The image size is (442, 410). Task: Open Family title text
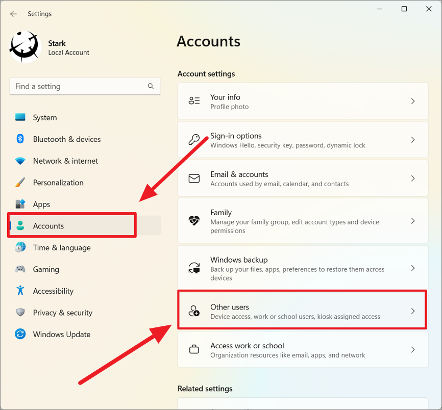221,213
